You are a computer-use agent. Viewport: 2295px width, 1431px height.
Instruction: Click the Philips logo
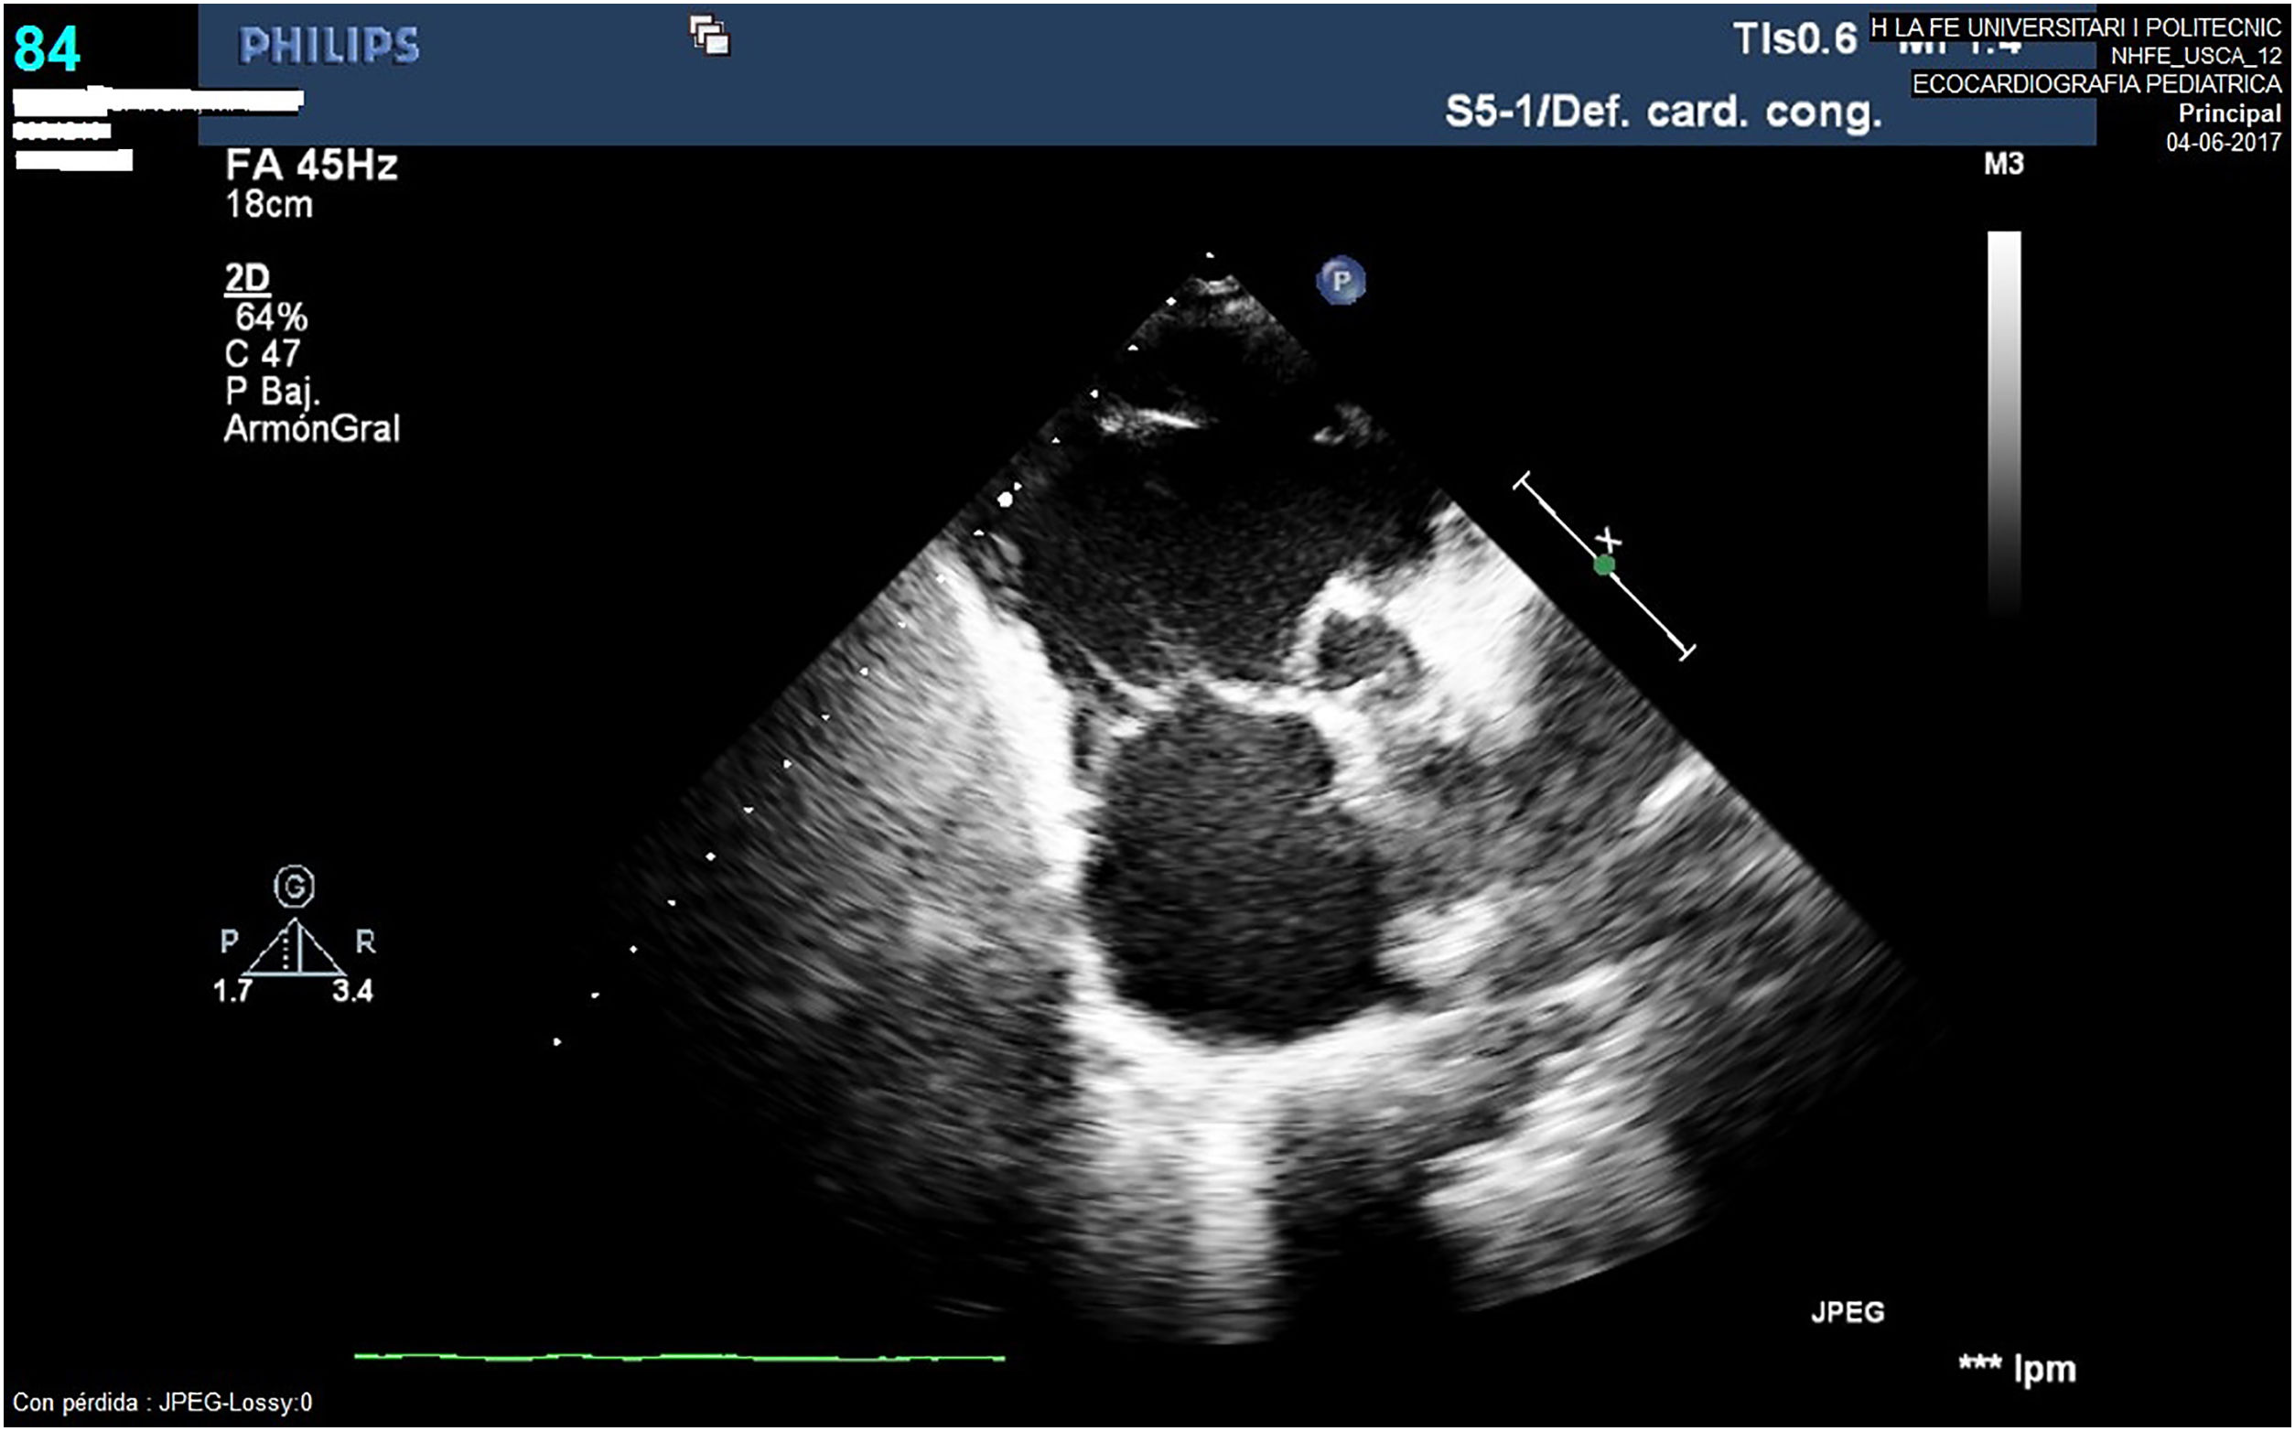click(329, 46)
